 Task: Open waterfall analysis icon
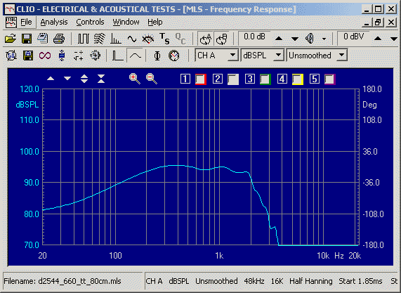(100, 39)
